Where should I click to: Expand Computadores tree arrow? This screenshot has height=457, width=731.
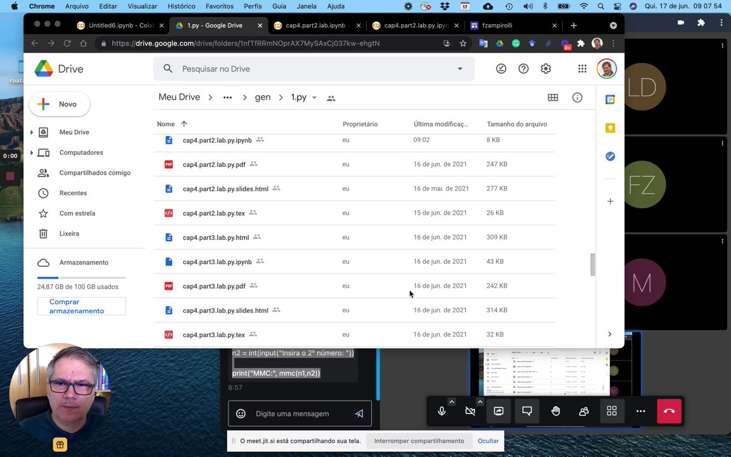point(31,152)
